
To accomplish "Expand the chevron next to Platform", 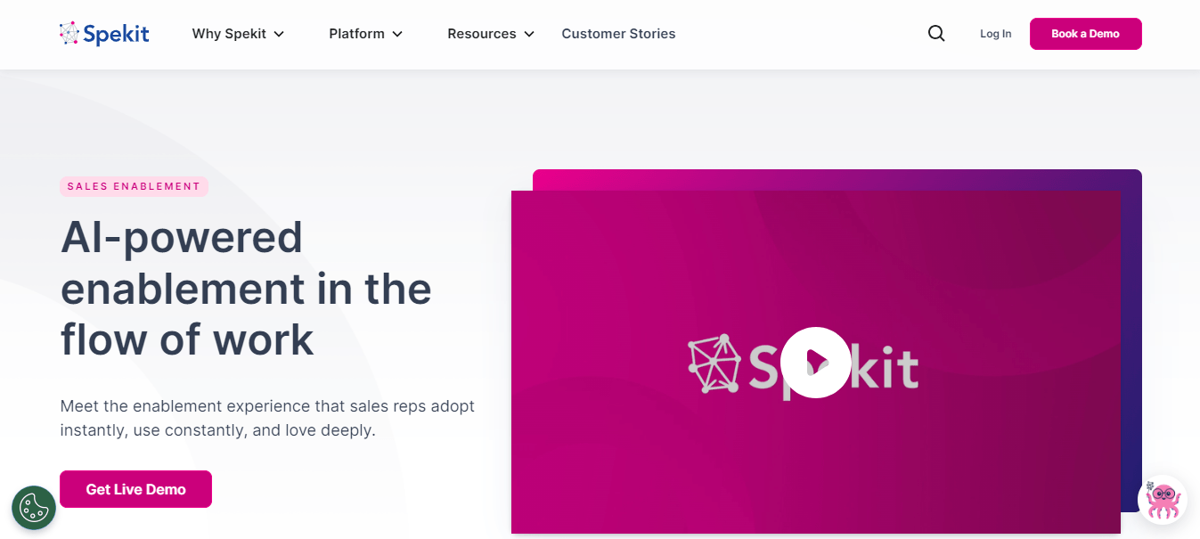I will [x=397, y=34].
